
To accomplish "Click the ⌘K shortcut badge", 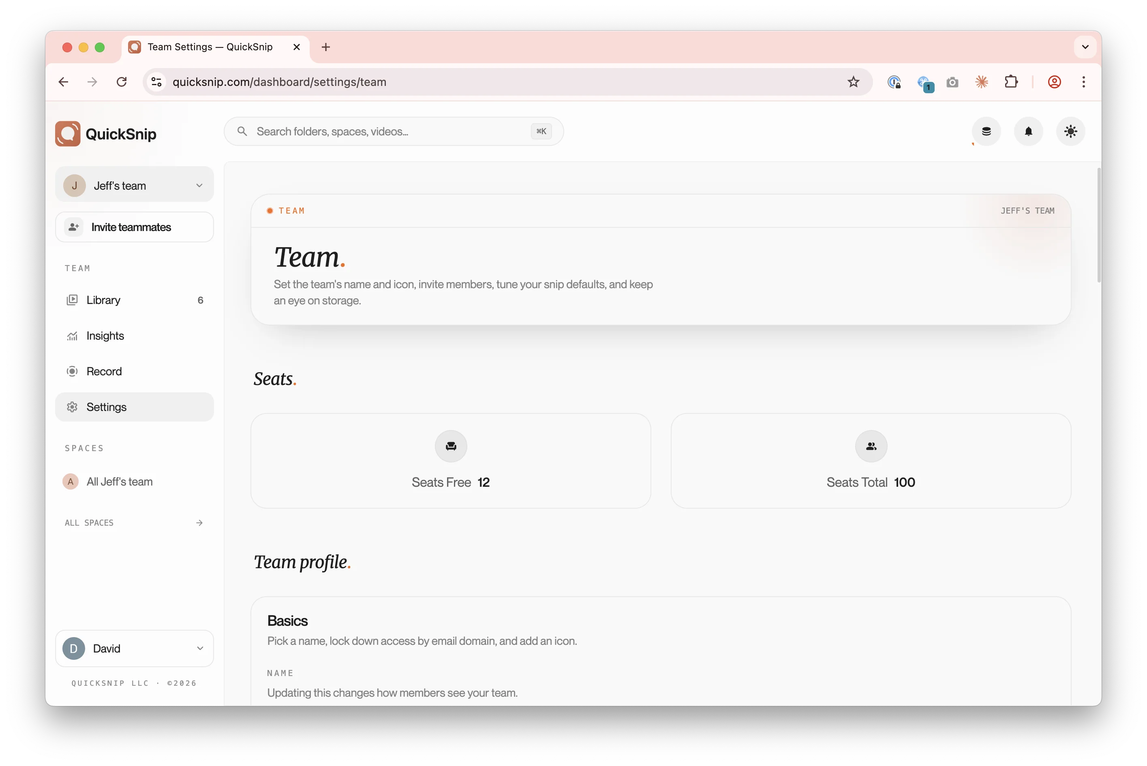I will 541,131.
